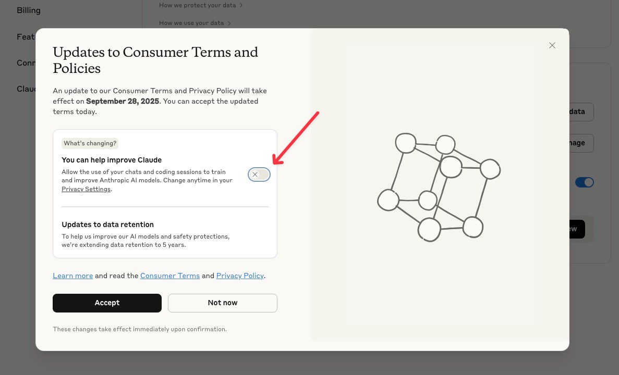Screen dimensions: 619x375
Task: Select the sidebar item starting with "Feat"
Action: (x=26, y=36)
